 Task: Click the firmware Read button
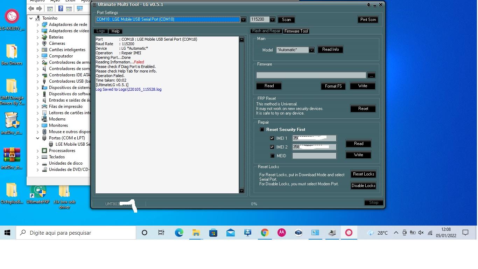(x=269, y=86)
